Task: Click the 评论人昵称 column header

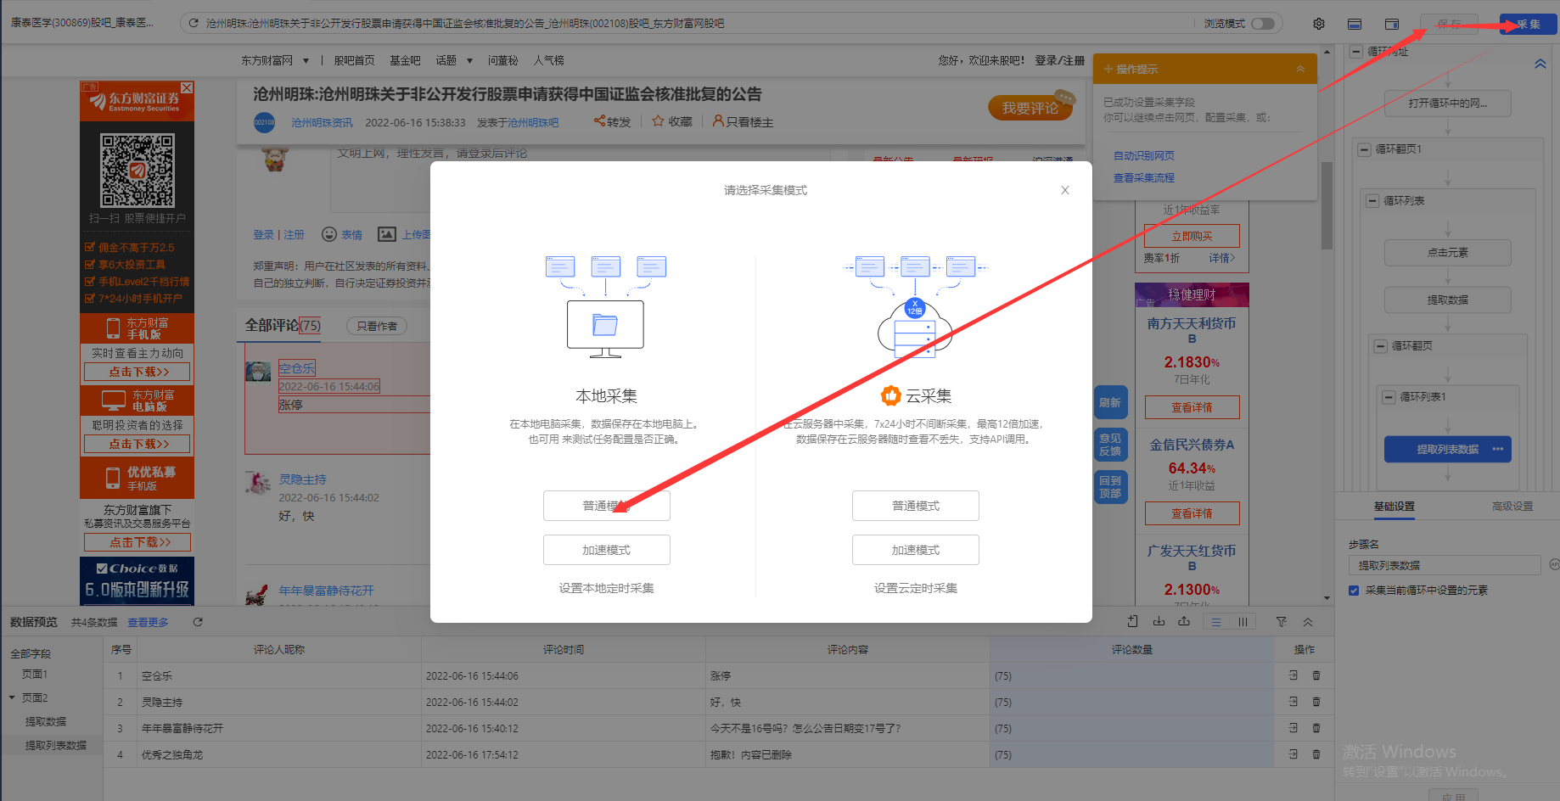Action: (279, 650)
